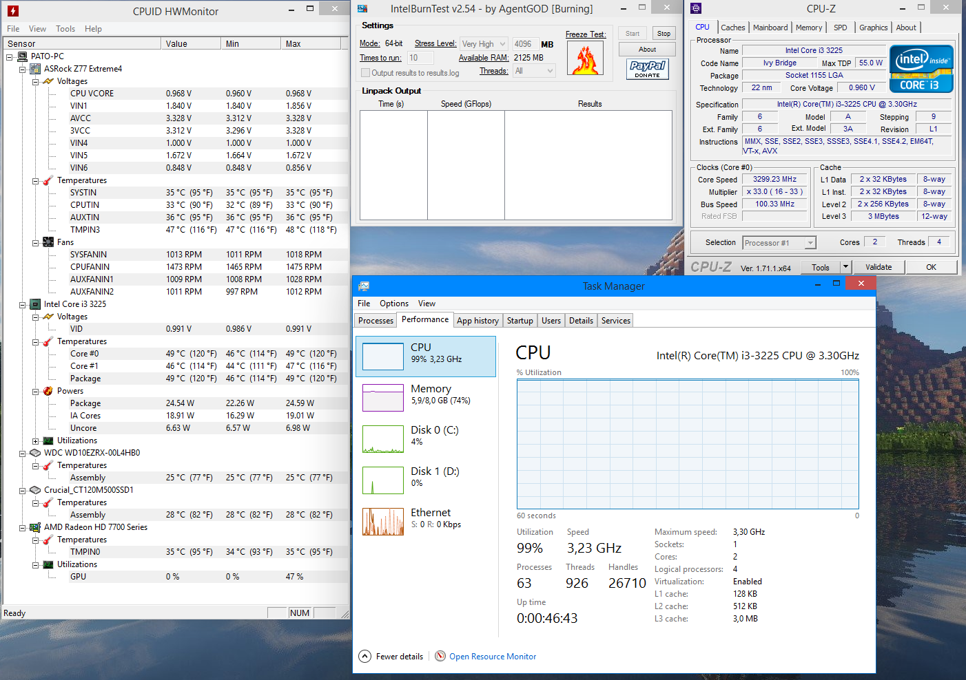Switch to the Mainboard tab in CPU-Z
Viewport: 966px width, 680px height.
tap(770, 28)
